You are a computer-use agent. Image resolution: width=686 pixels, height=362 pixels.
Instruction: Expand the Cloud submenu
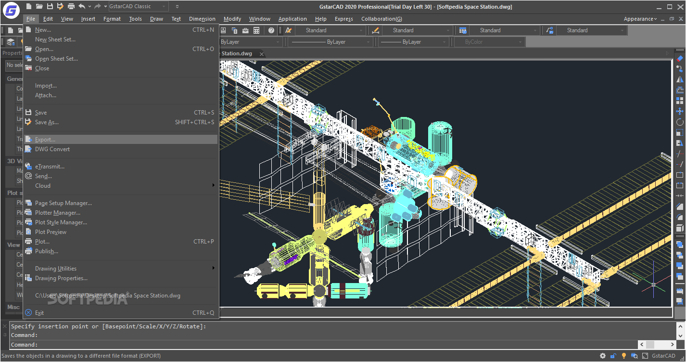pos(121,186)
